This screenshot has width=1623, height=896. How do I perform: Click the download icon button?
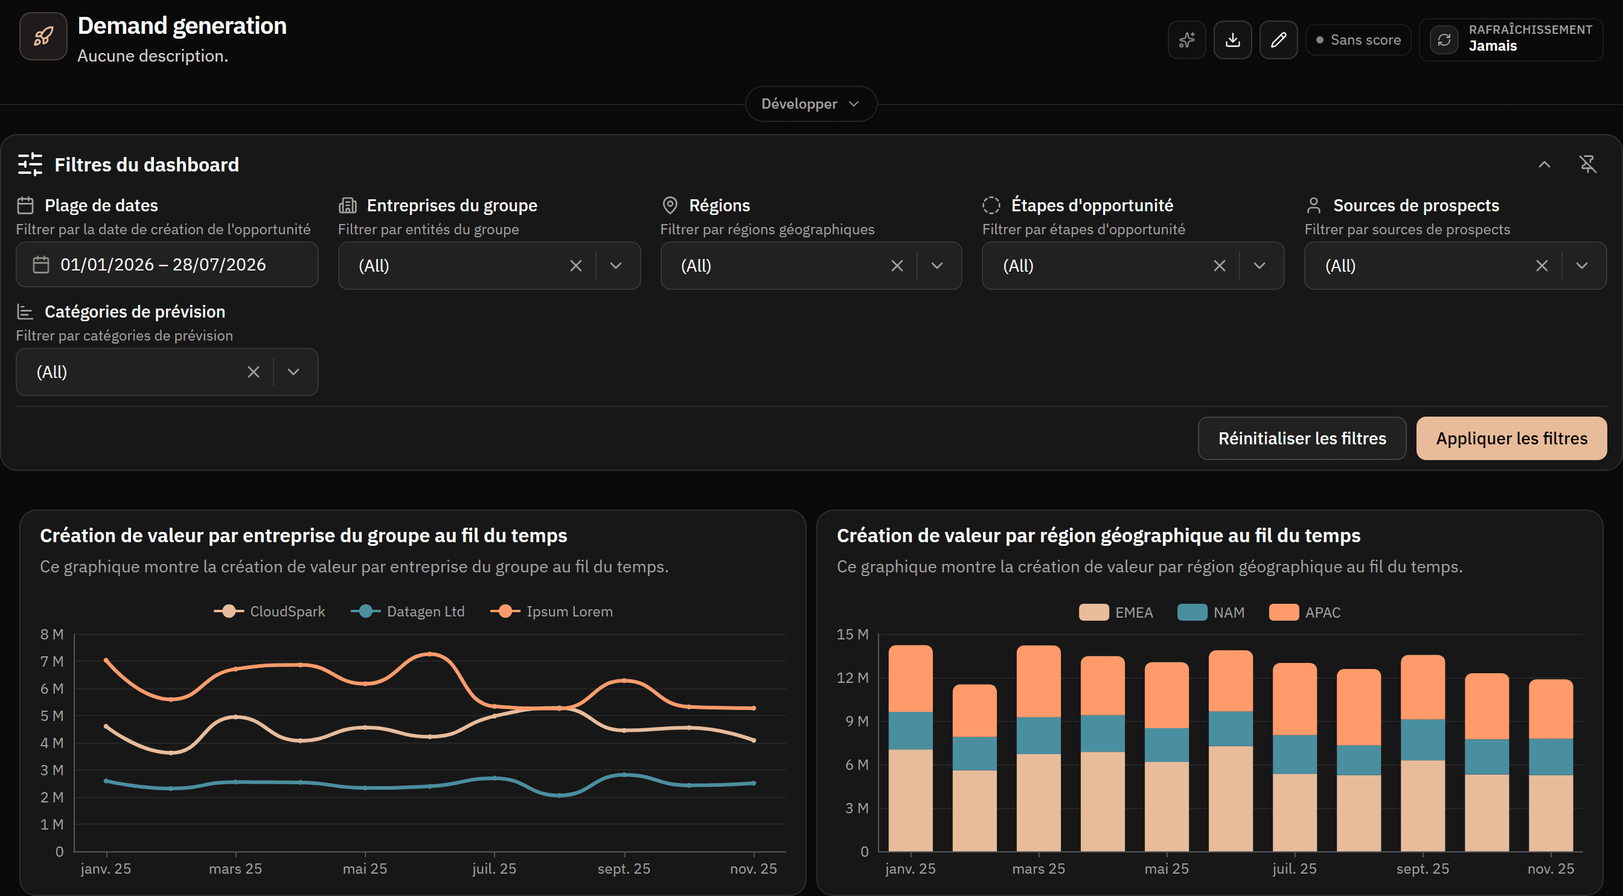tap(1232, 40)
